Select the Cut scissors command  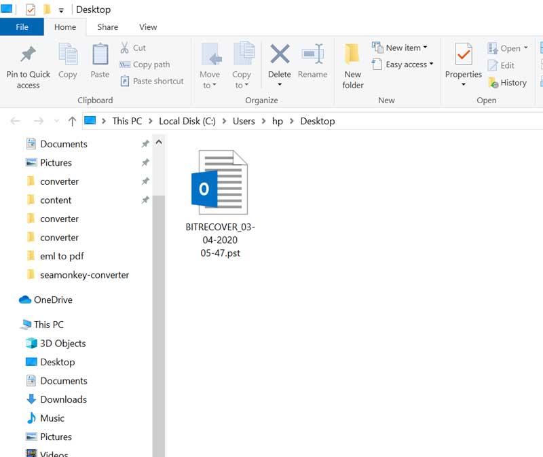click(x=133, y=48)
